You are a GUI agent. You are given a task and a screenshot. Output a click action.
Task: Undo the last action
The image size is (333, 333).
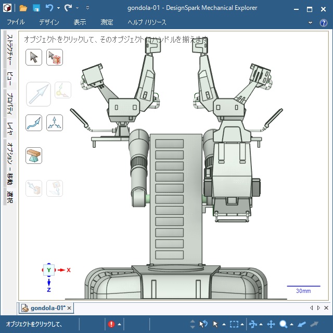click(x=49, y=8)
